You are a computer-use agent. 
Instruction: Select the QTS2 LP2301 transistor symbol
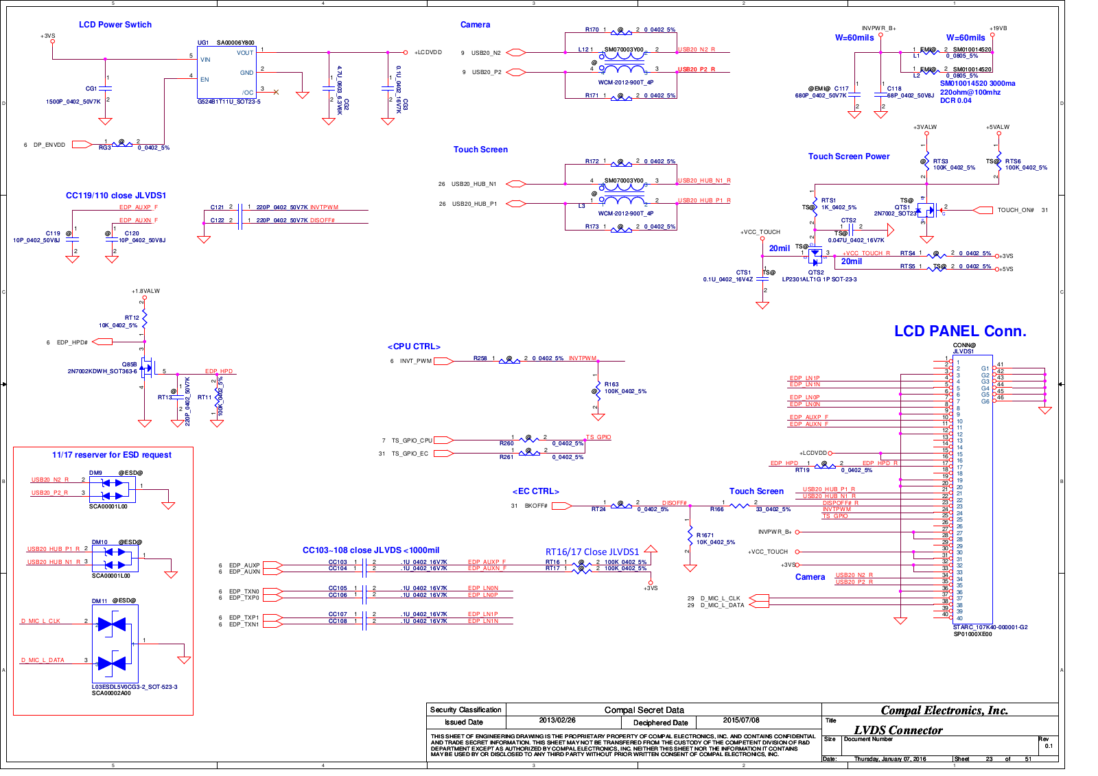pyautogui.click(x=815, y=257)
